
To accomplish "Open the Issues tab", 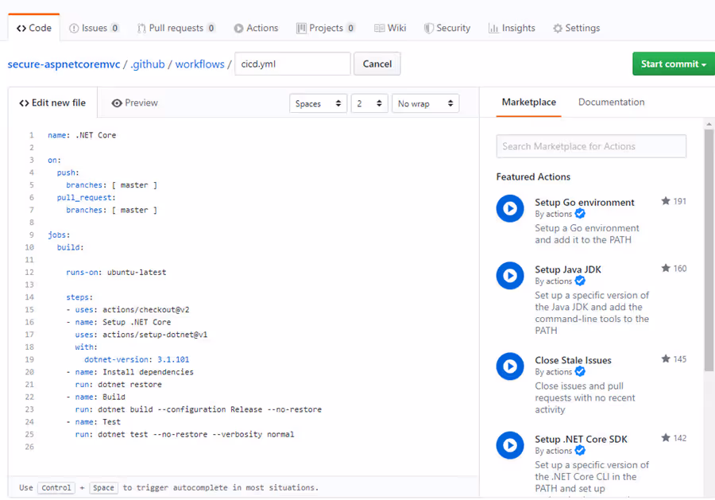I will coord(94,28).
